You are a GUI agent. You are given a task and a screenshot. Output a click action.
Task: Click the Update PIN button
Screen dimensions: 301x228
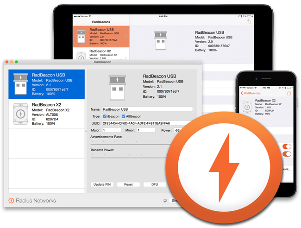point(102,184)
